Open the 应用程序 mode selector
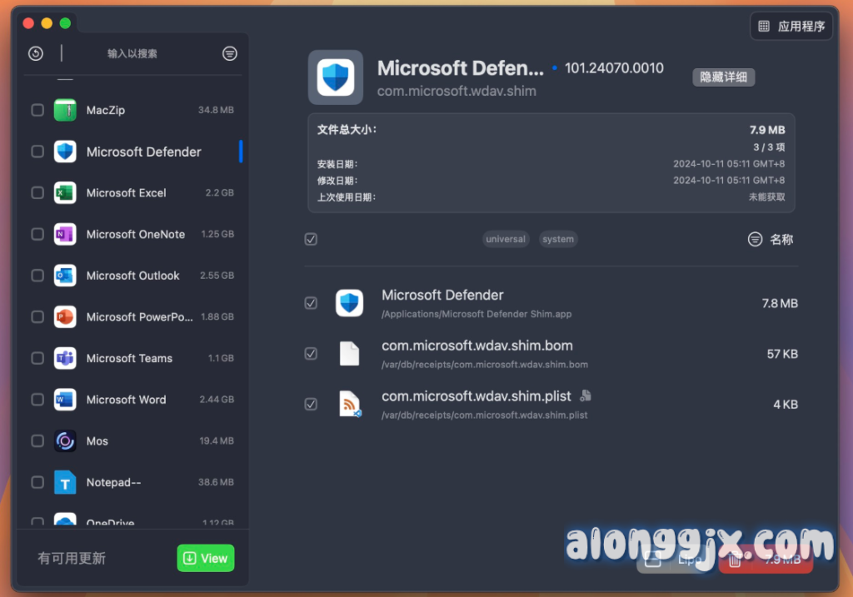 pos(791,27)
